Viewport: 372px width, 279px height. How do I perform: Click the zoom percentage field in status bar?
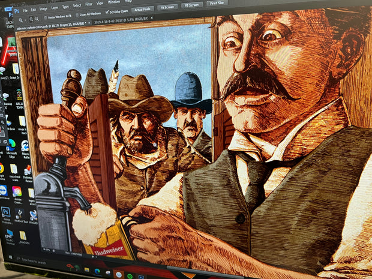(46, 250)
